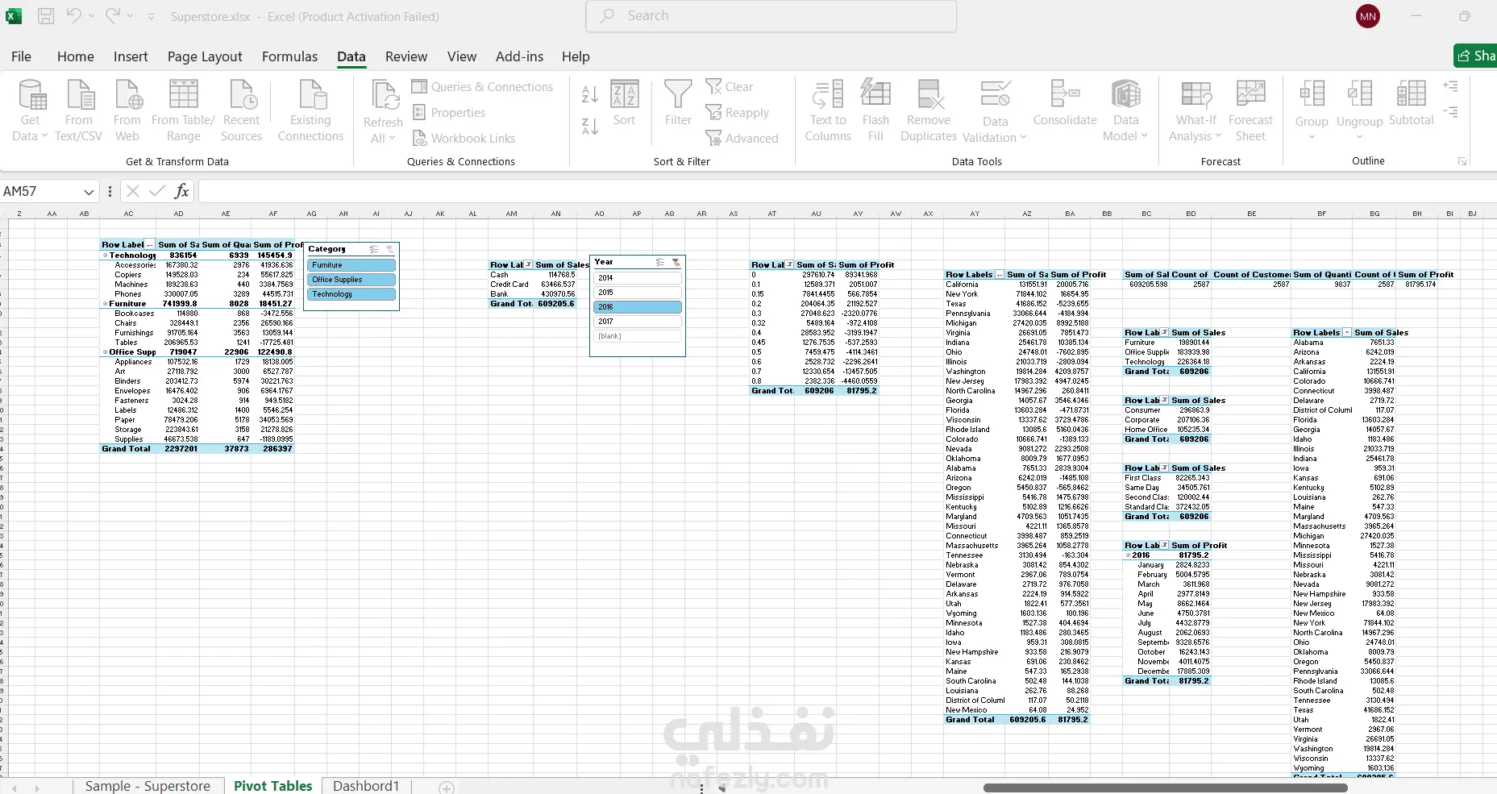The image size is (1497, 794).
Task: Click Queries & Connections button
Action: click(483, 87)
